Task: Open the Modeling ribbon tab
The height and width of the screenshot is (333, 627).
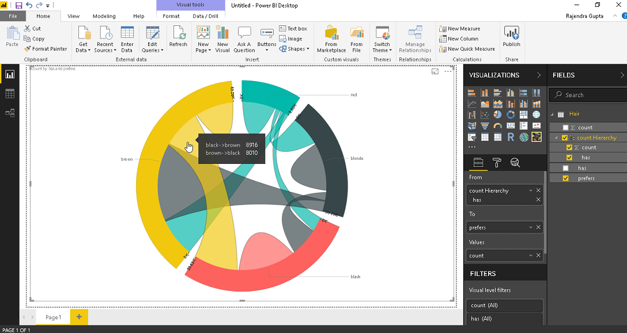Action: tap(104, 16)
